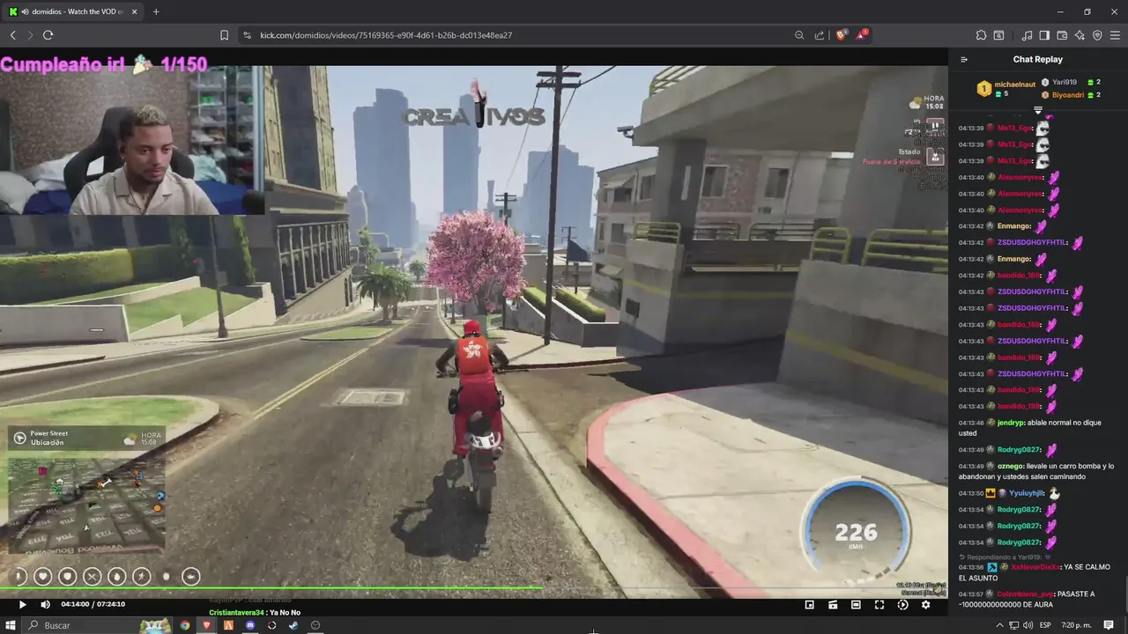
Task: Open playback speed control in player
Action: tap(902, 605)
